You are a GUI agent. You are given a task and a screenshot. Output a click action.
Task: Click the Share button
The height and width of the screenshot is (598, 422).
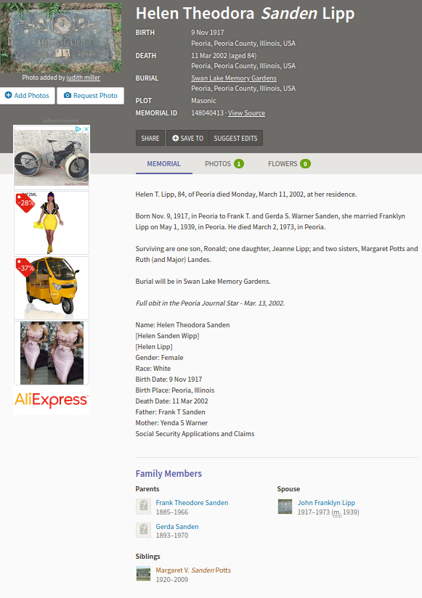[x=150, y=138]
